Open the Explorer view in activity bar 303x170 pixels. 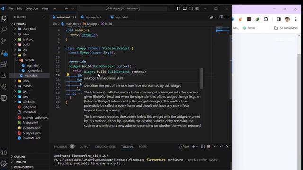pyautogui.click(x=4, y=18)
